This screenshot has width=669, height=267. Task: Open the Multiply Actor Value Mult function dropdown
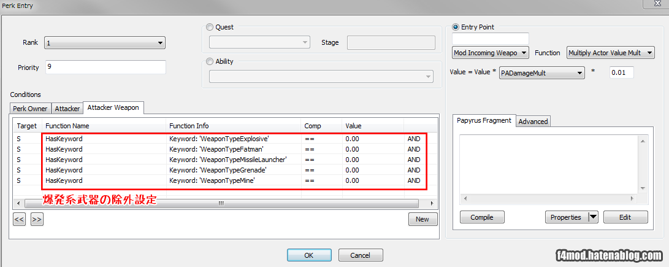pyautogui.click(x=610, y=53)
